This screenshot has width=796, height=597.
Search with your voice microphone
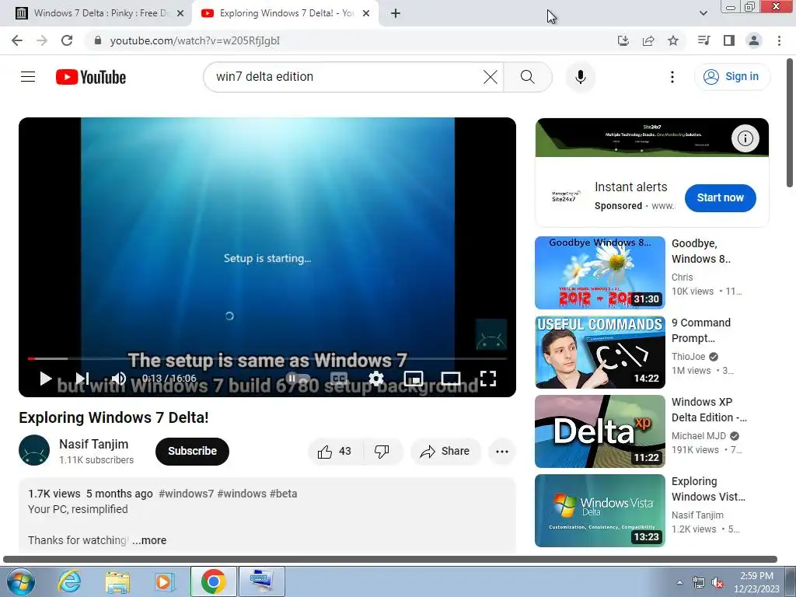pyautogui.click(x=581, y=77)
